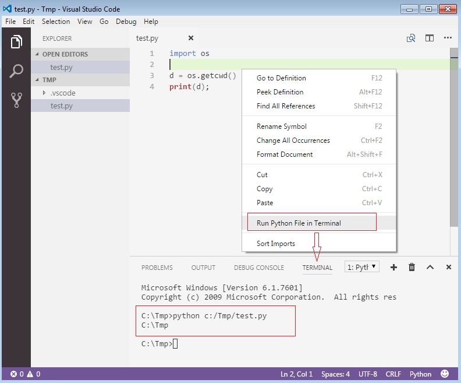This screenshot has width=461, height=383.
Task: Choose Rename Symbol in context menu
Action: (x=319, y=127)
